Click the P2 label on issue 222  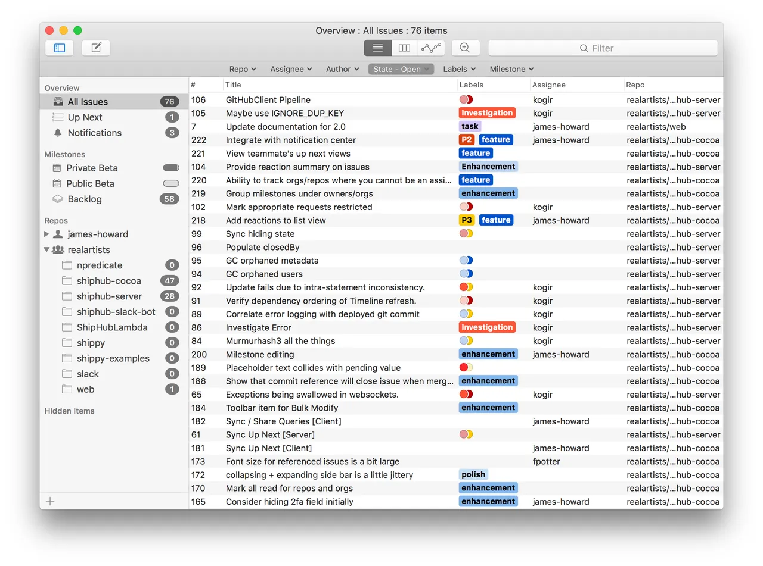(x=467, y=140)
